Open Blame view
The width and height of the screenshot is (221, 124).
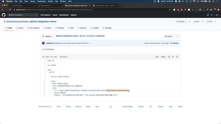163,57
